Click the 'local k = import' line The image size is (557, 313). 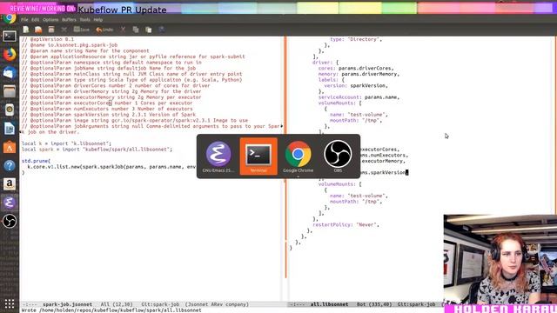pos(66,143)
